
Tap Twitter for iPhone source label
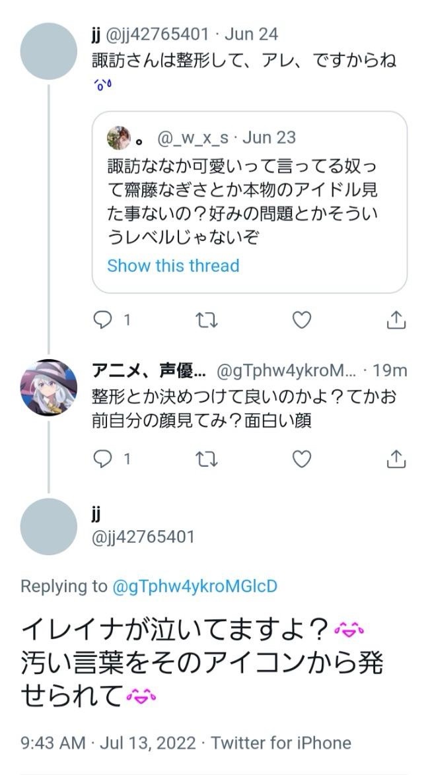click(281, 743)
